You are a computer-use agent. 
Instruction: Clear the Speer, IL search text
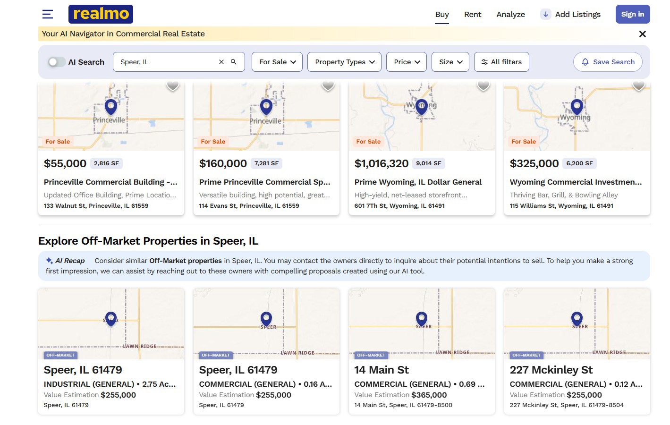pyautogui.click(x=221, y=62)
